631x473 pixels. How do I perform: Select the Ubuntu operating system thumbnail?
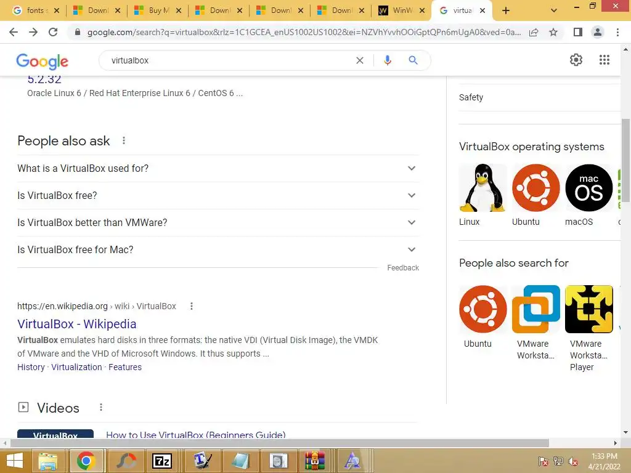pyautogui.click(x=535, y=188)
